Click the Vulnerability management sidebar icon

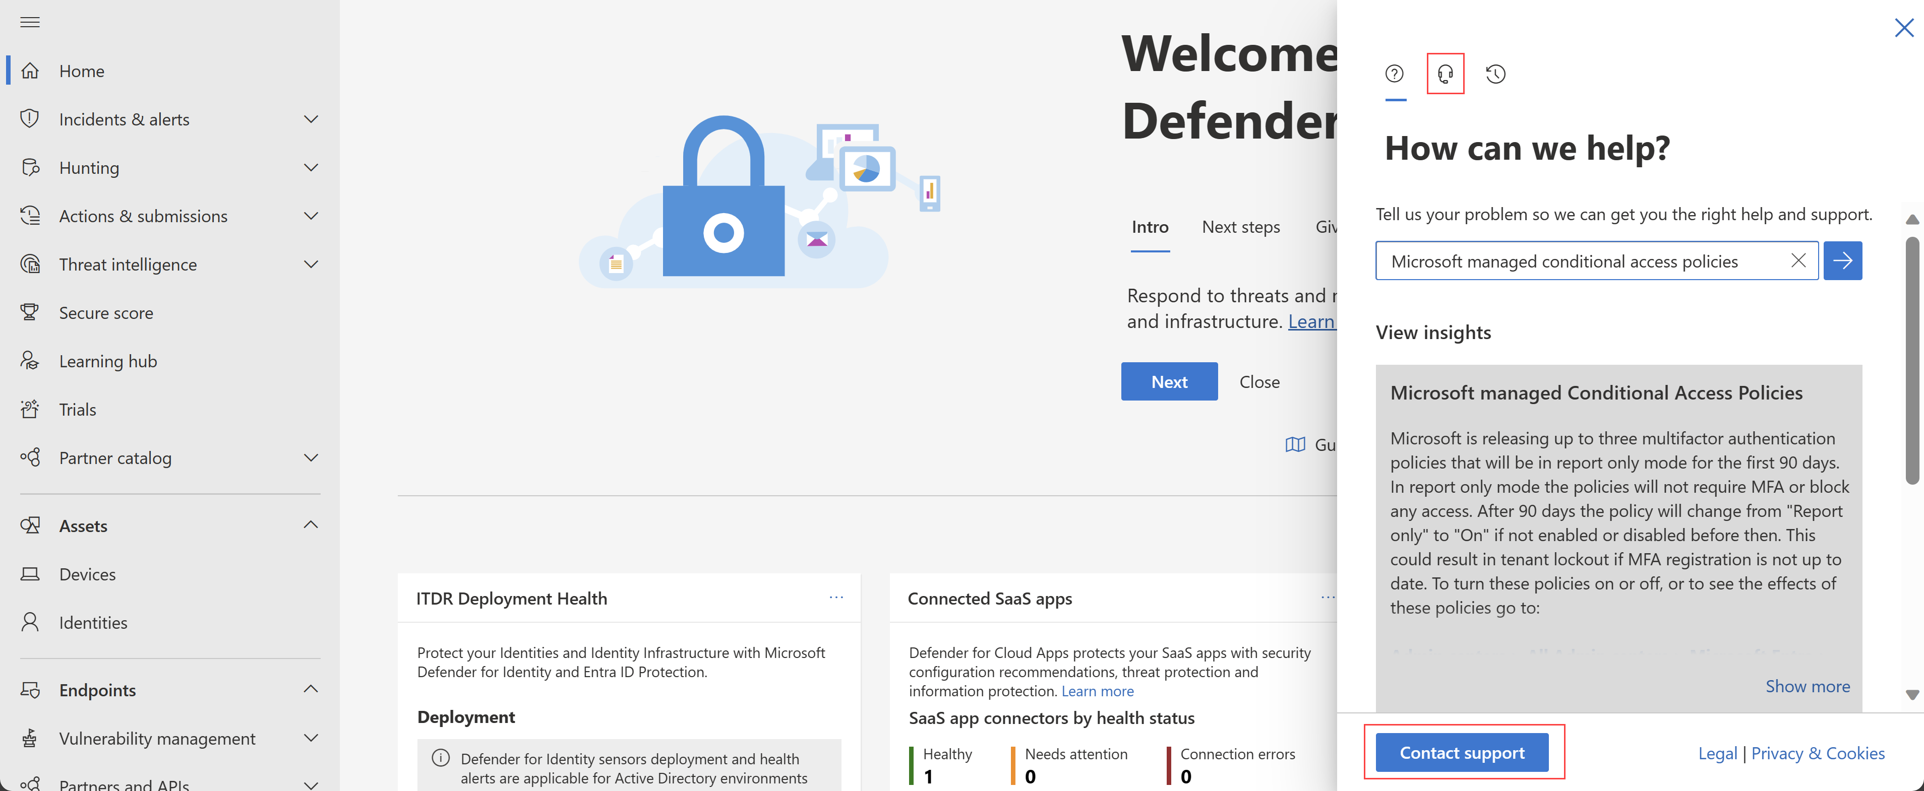coord(33,737)
